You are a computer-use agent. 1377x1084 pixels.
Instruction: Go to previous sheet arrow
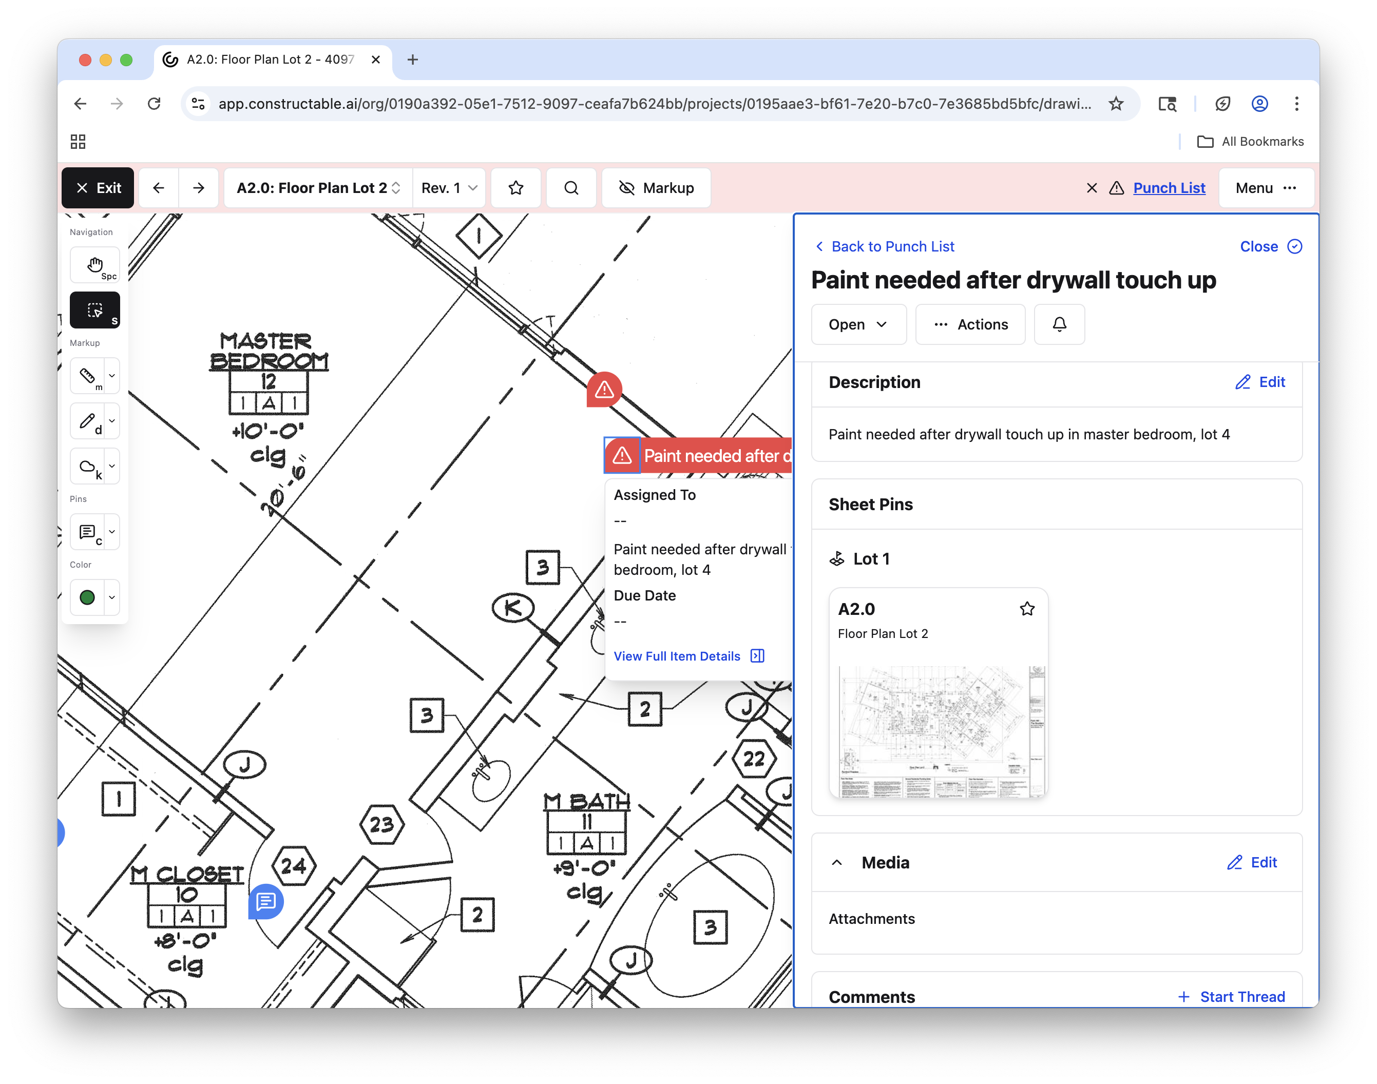[159, 188]
